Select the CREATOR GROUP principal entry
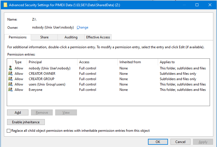217x147 pixels. [41, 79]
